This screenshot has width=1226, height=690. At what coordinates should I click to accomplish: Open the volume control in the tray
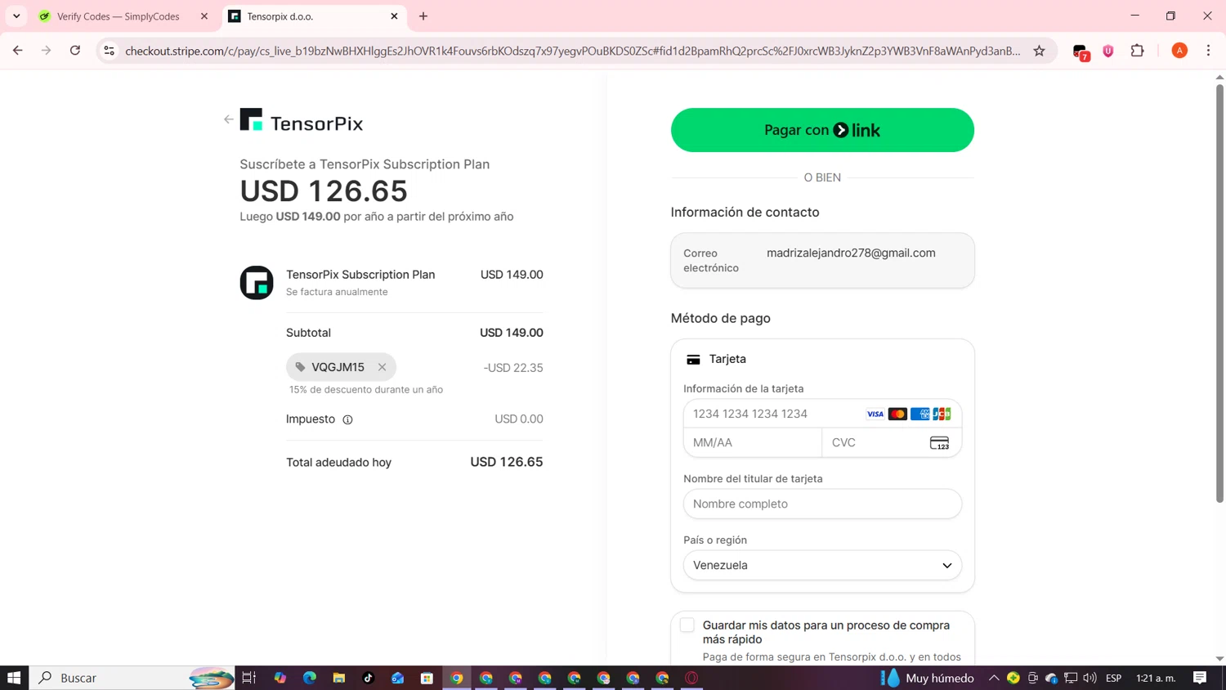[1090, 678]
